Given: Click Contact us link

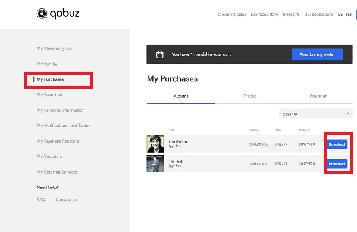Looking at the screenshot, I should [66, 200].
